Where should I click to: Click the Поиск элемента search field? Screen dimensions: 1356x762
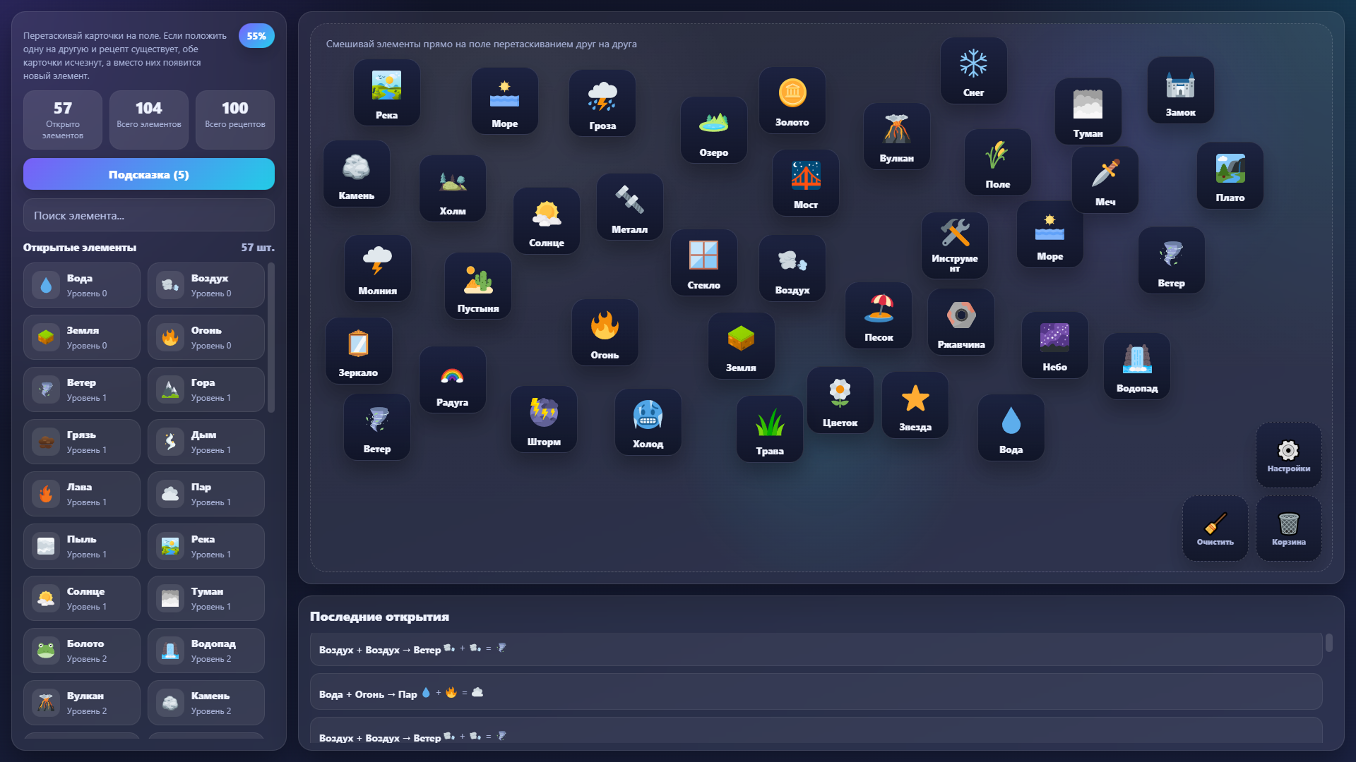pyautogui.click(x=148, y=215)
